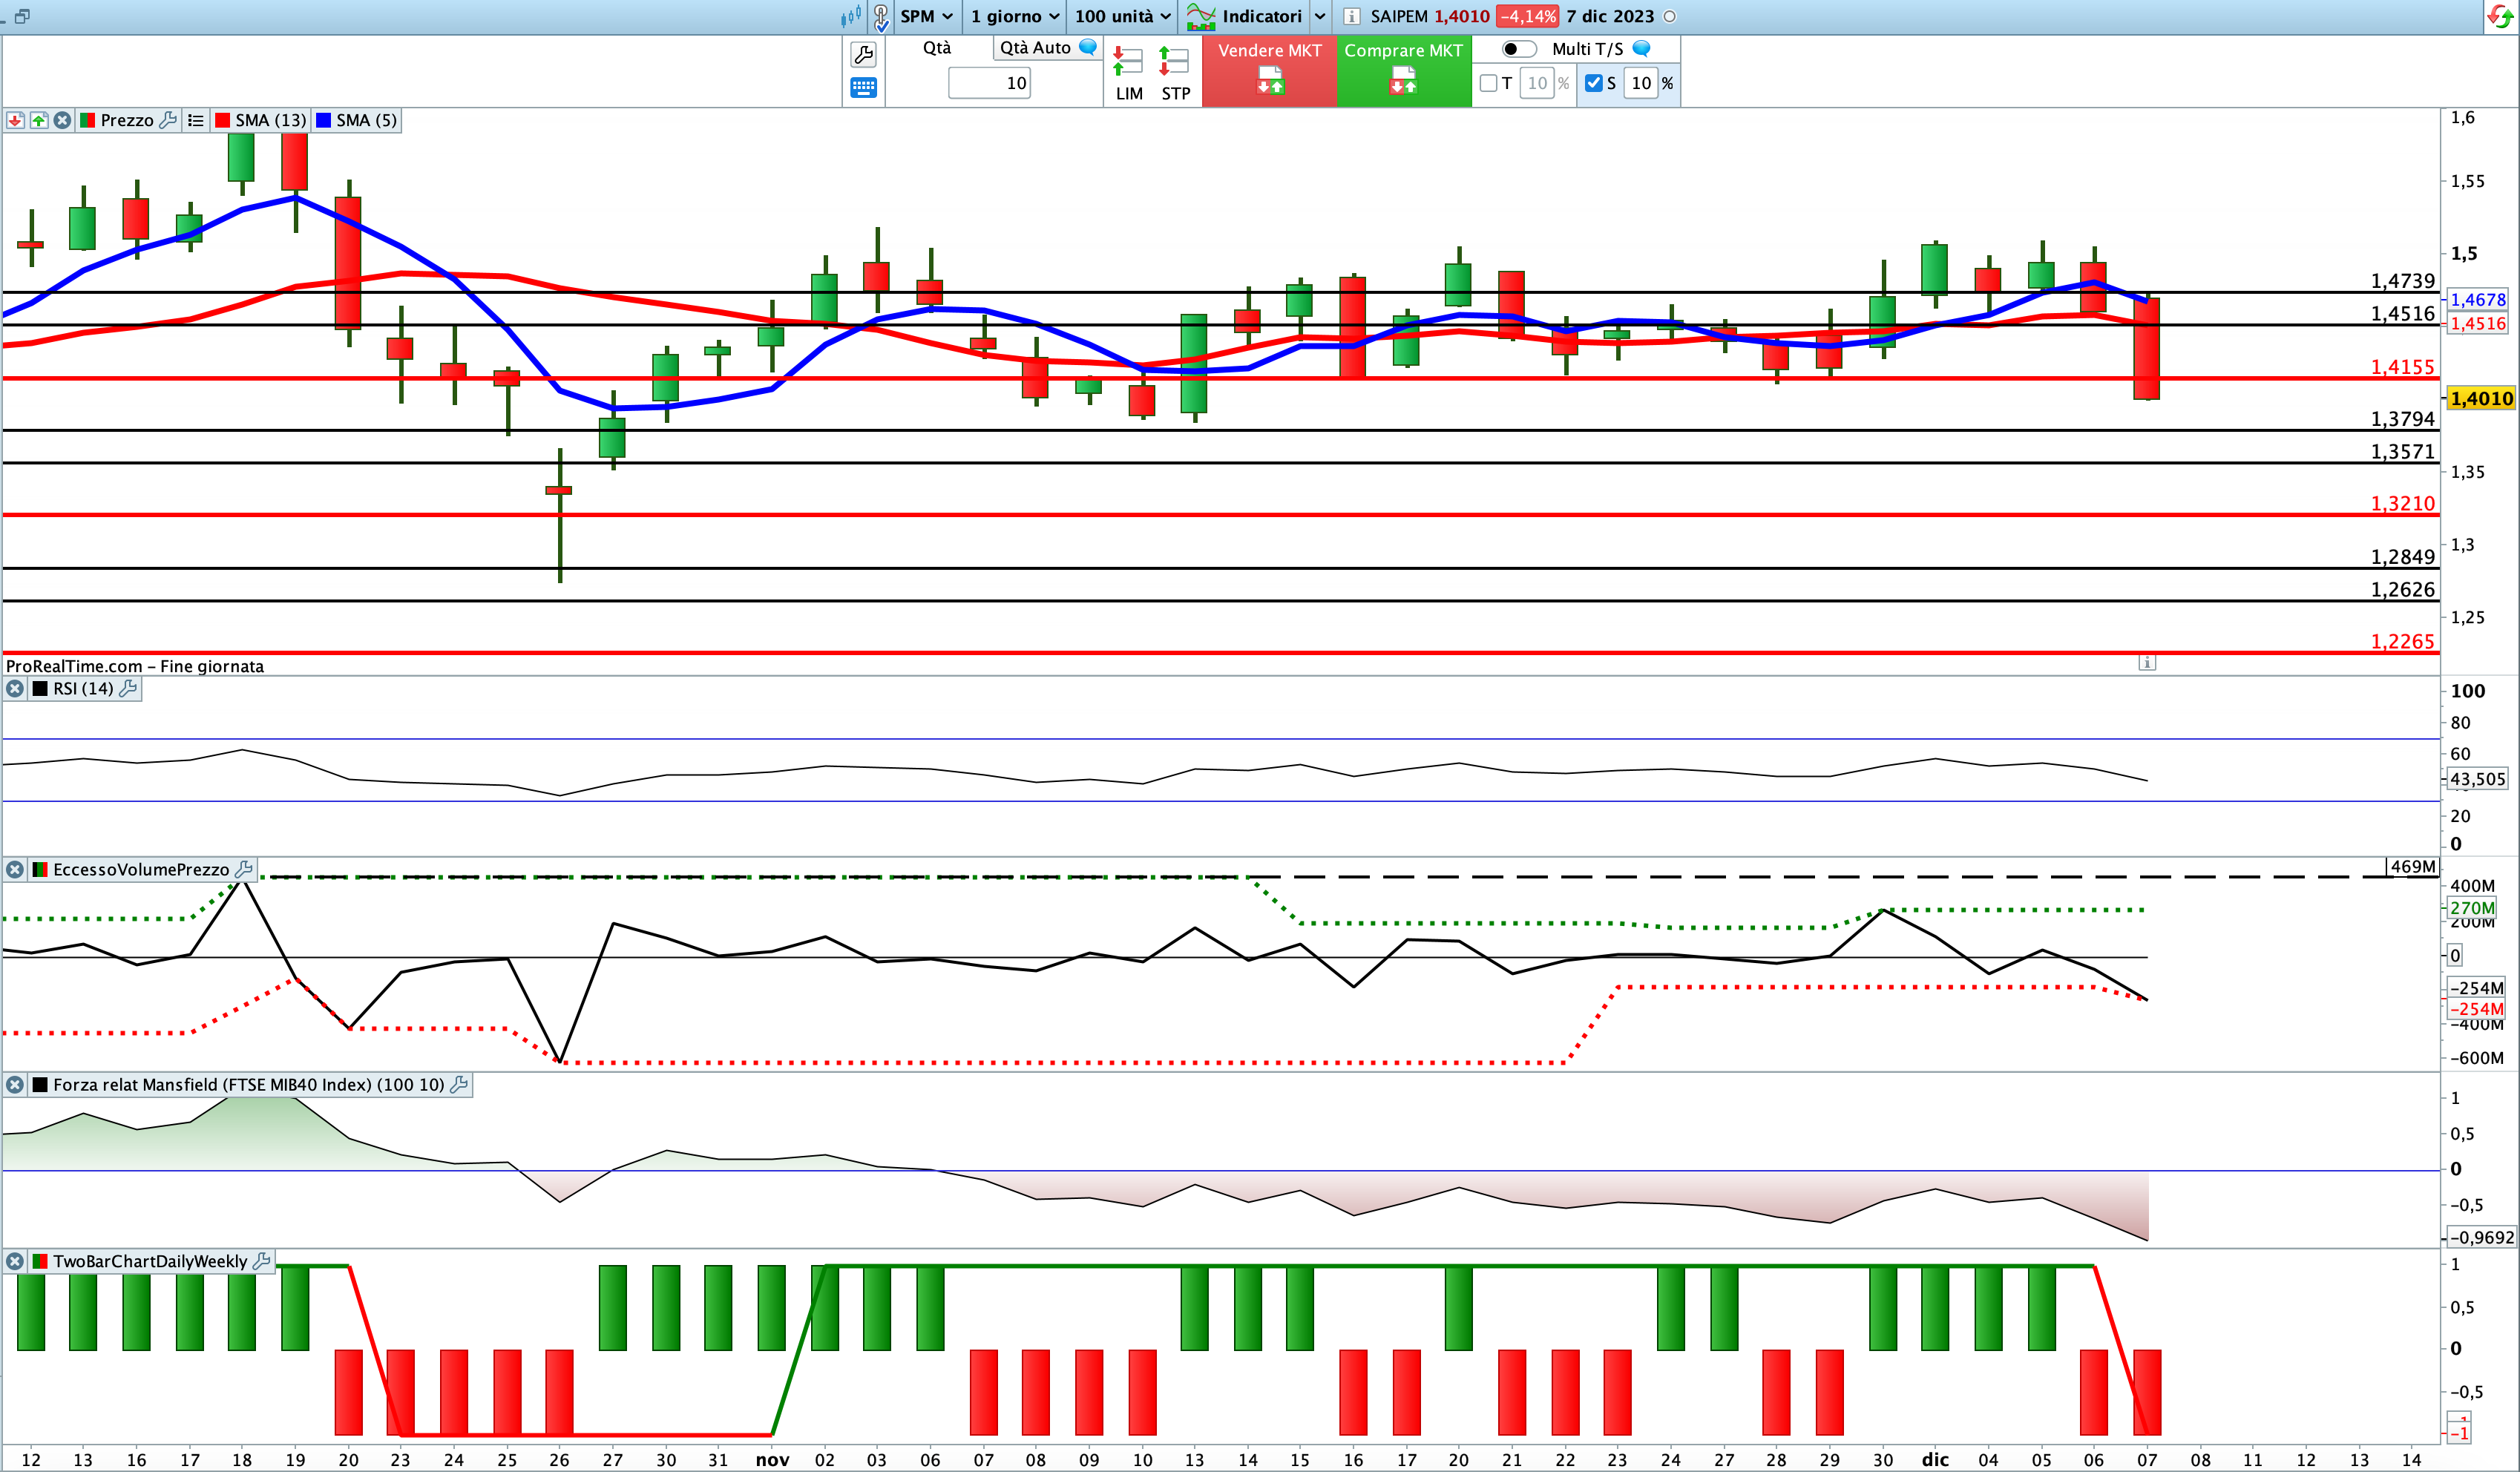Open Prezzo settings wrench
This screenshot has width=2520, height=1472.
[x=168, y=120]
